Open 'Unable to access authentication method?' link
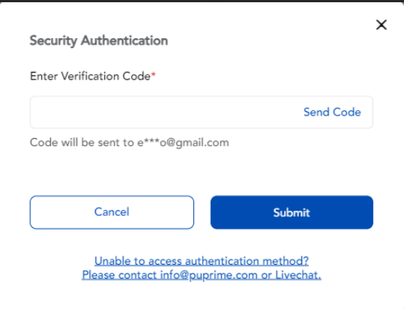Viewport: 404px width, 309px height. point(202,261)
